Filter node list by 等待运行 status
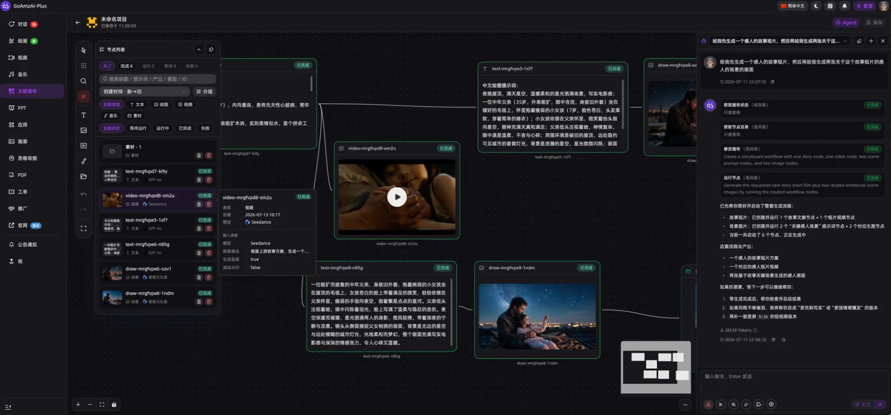 pyautogui.click(x=138, y=128)
